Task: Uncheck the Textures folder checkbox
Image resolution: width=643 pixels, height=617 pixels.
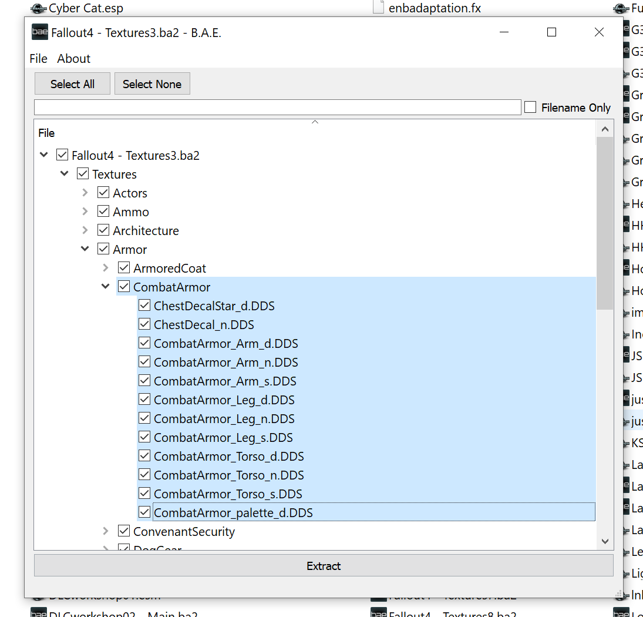Action: pos(82,173)
